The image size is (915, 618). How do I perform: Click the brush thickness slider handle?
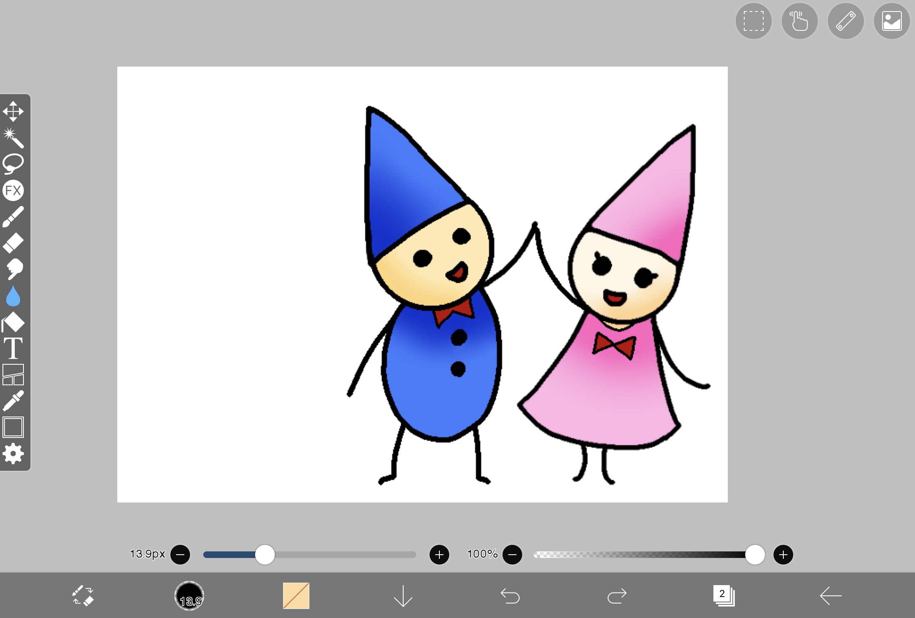click(x=265, y=555)
